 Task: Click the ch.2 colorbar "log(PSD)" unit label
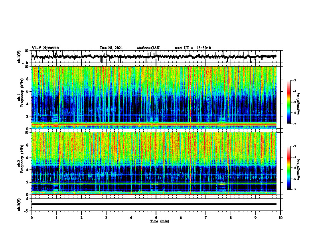[299, 169]
